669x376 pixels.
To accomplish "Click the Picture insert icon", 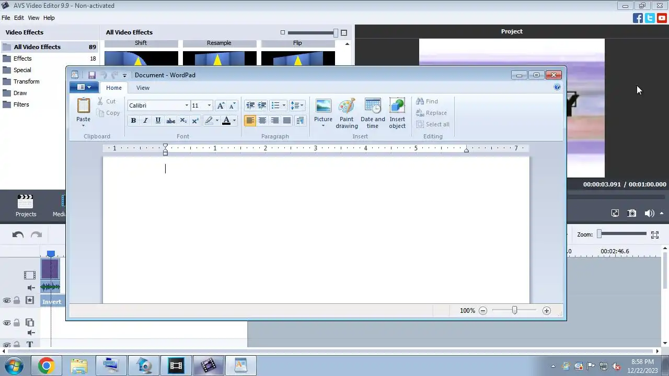I will pos(323,106).
